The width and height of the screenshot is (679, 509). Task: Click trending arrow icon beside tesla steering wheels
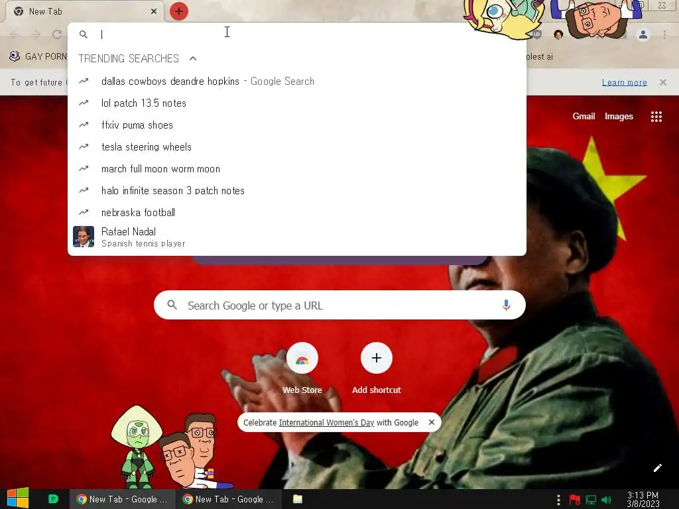tap(84, 146)
